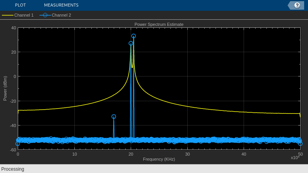The width and height of the screenshot is (308, 173).
Task: Click the Frequency (KHz) x-axis label
Action: click(159, 159)
